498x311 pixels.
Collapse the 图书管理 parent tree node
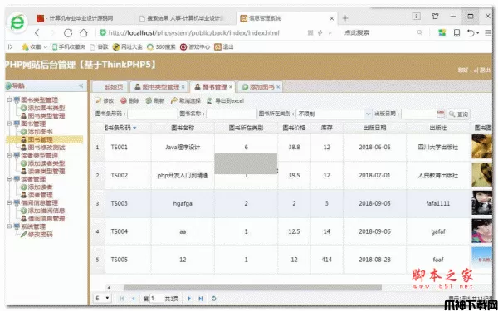point(9,124)
